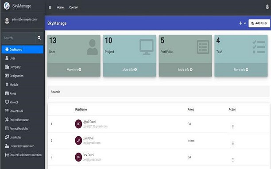Click the Action column header
The height and width of the screenshot is (169, 271).
(232, 109)
